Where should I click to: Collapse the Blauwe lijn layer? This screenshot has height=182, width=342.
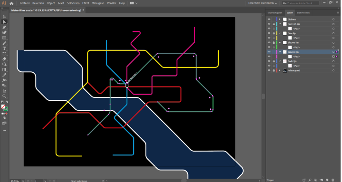(280, 43)
